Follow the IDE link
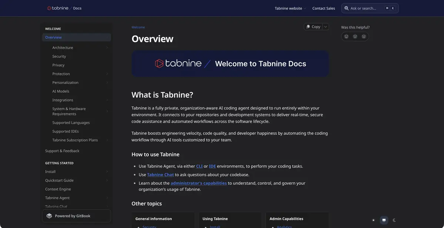Image resolution: width=444 pixels, height=228 pixels. [x=212, y=166]
